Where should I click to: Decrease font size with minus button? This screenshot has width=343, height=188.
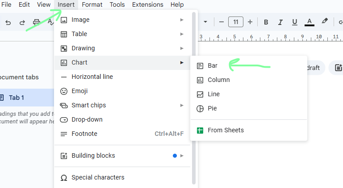click(221, 22)
